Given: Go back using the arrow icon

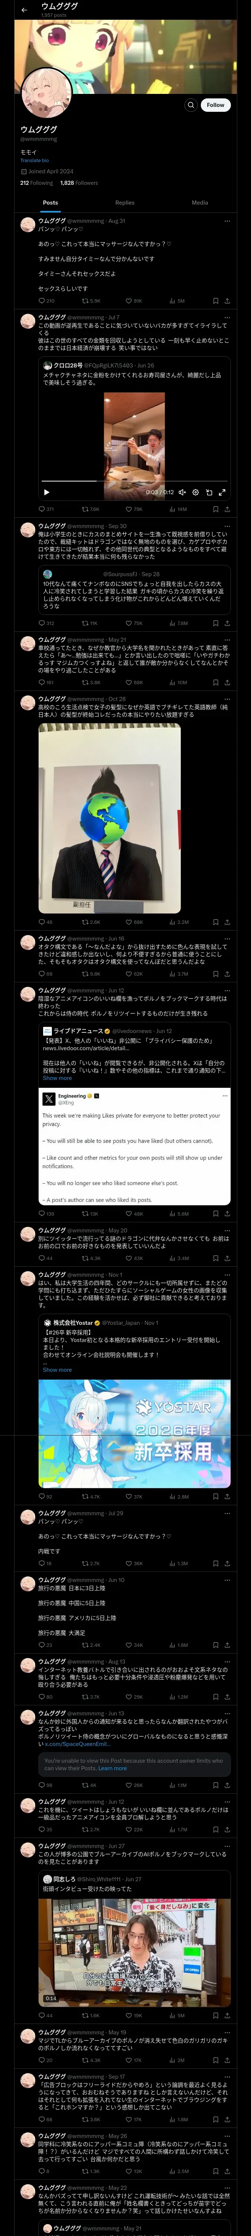Looking at the screenshot, I should 24,10.
